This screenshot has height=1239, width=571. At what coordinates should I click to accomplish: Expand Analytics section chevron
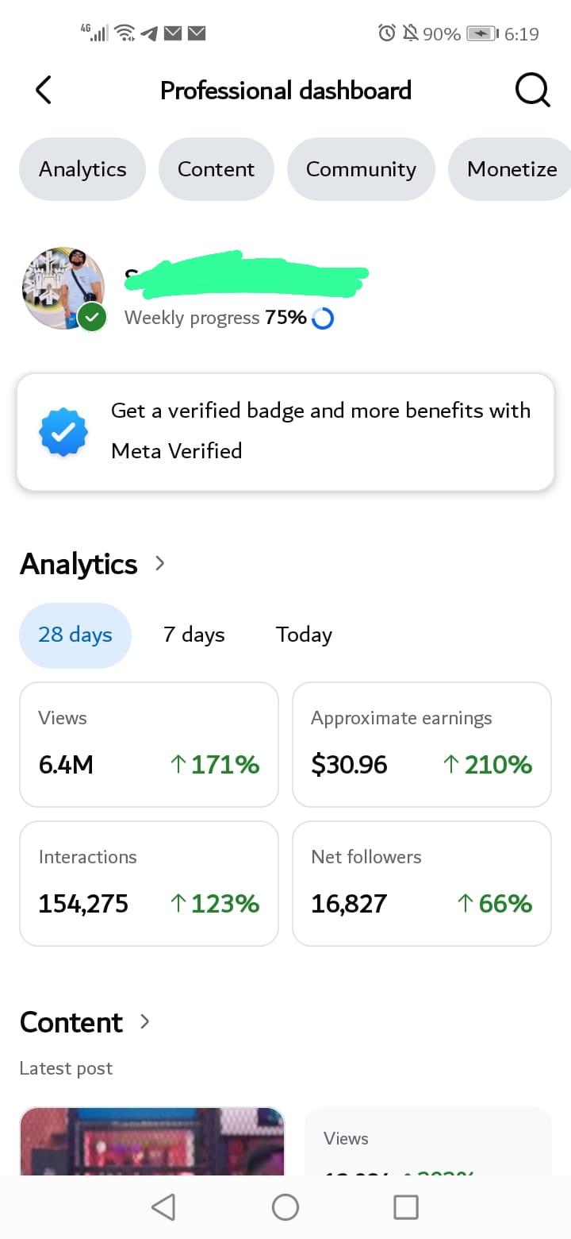(x=160, y=563)
